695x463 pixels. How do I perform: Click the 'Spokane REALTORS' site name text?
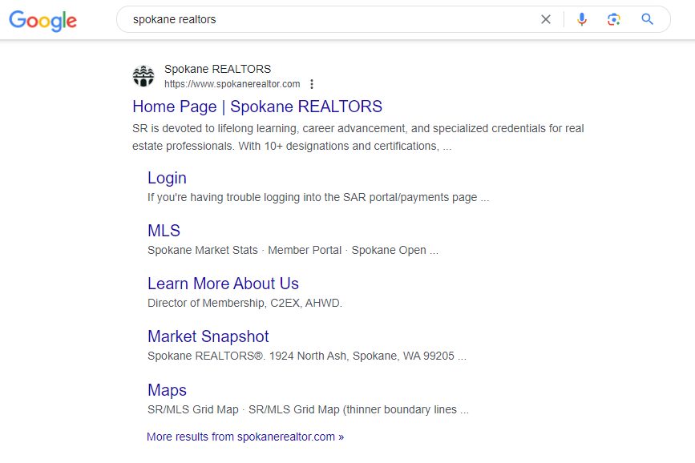(217, 69)
